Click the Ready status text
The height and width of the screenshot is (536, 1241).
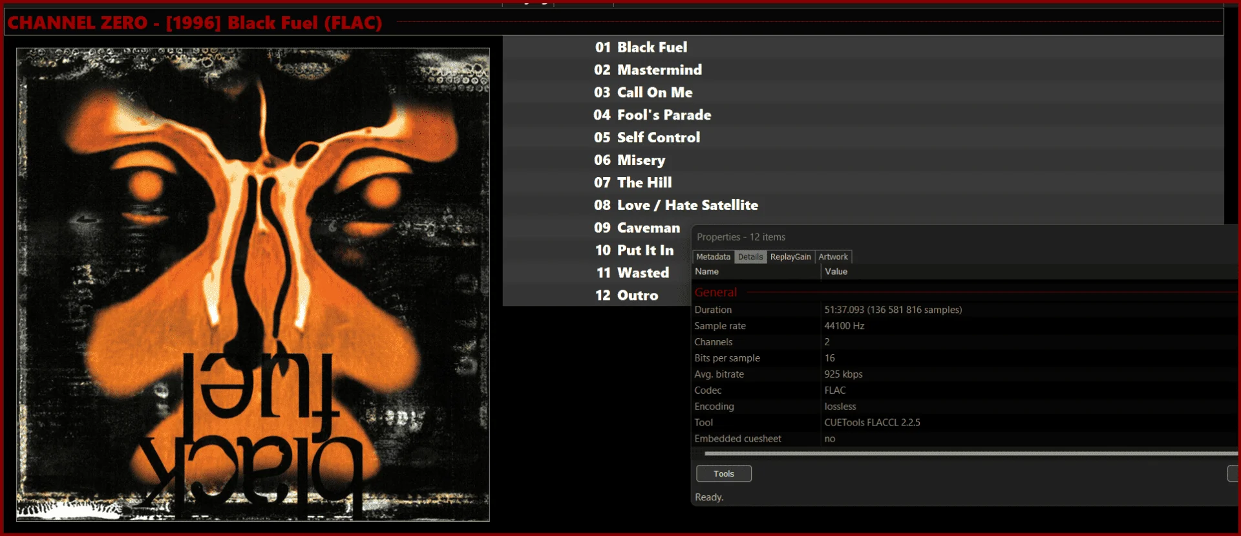709,497
